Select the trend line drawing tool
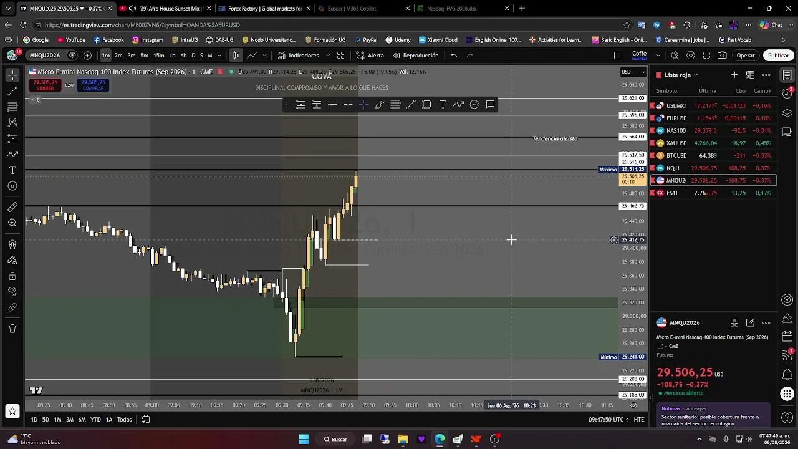The width and height of the screenshot is (798, 449). pos(12,91)
